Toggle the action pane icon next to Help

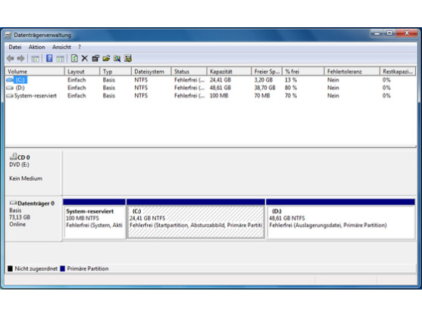pos(61,58)
